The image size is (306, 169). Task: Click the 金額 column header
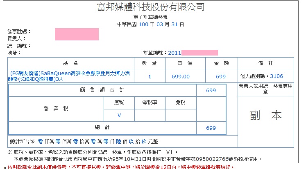tap(221, 63)
